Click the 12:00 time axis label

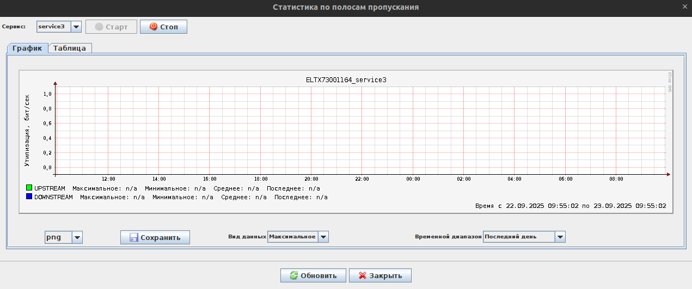point(108,179)
